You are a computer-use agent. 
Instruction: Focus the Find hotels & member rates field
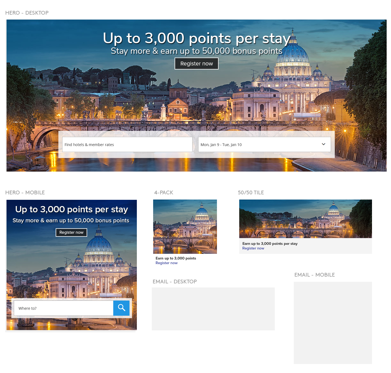(127, 144)
